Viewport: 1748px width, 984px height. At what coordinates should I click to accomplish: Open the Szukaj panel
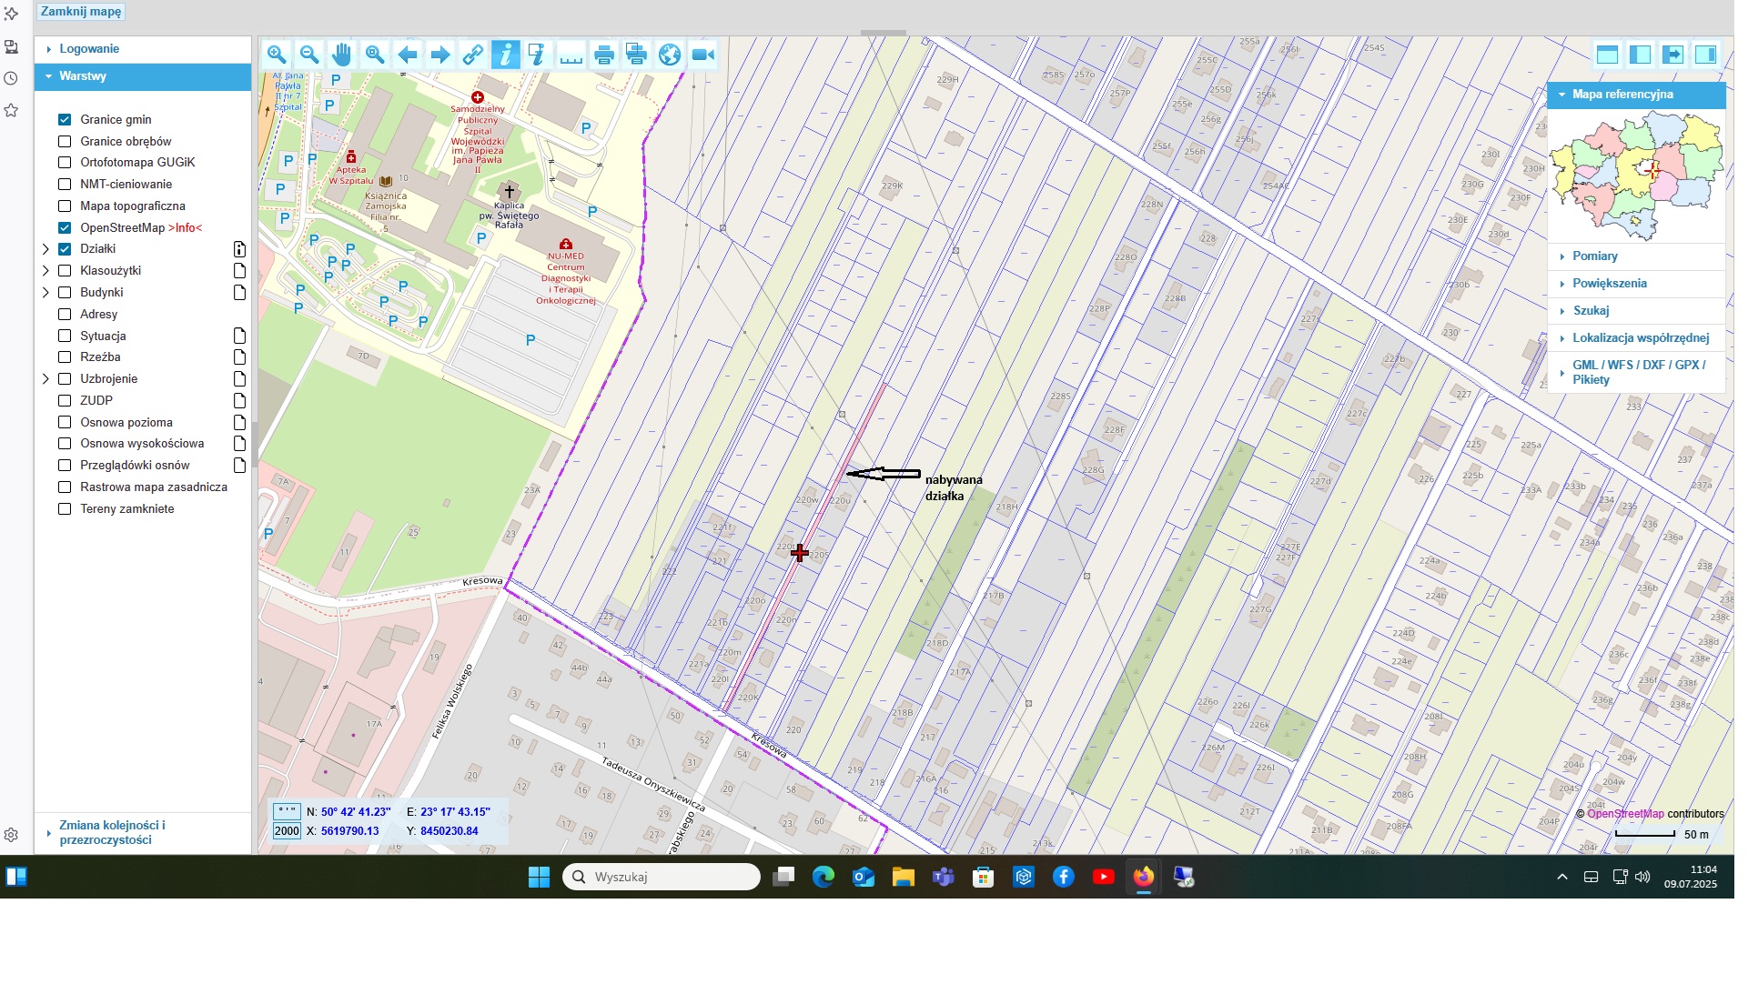(1591, 311)
